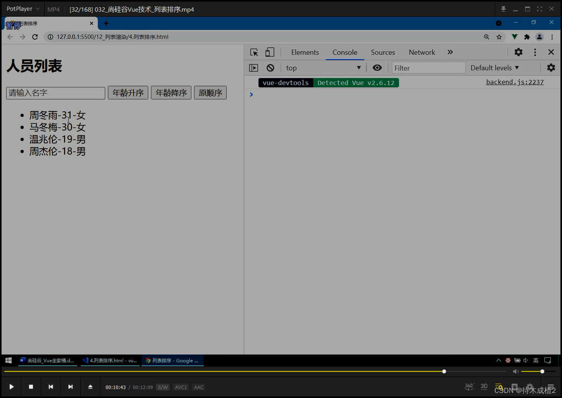Viewport: 562px width, 398px height.
Task: Click the elapsed time 00:10:43
Action: 116,387
